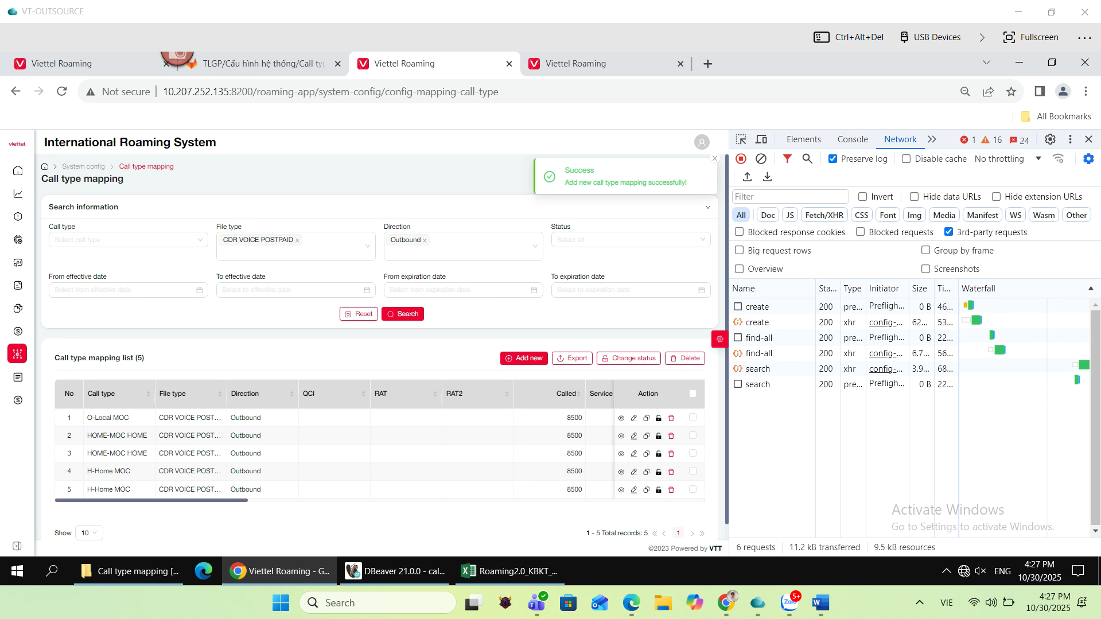
Task: Clear the DevTools network log
Action: 761,159
